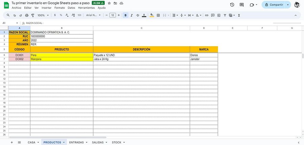Increase decimal places

click(x=73, y=15)
